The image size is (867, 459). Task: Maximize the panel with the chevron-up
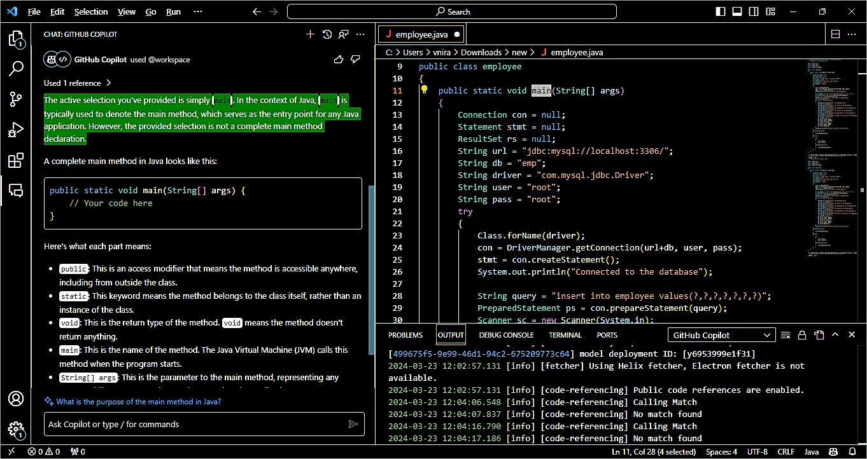[x=835, y=335]
